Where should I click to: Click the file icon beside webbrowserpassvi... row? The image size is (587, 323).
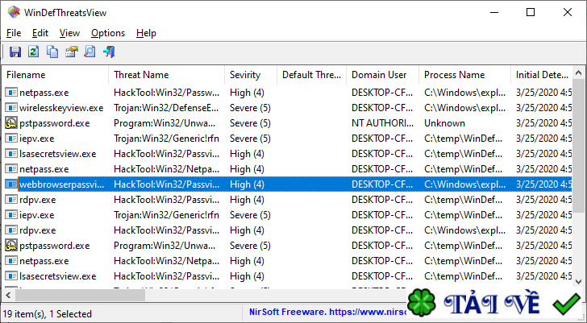11,184
